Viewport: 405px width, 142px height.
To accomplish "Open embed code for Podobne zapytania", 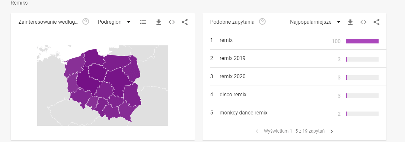I will coord(363,22).
